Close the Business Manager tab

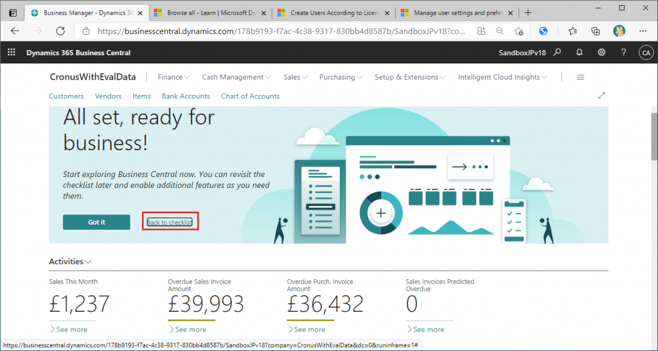click(x=140, y=13)
